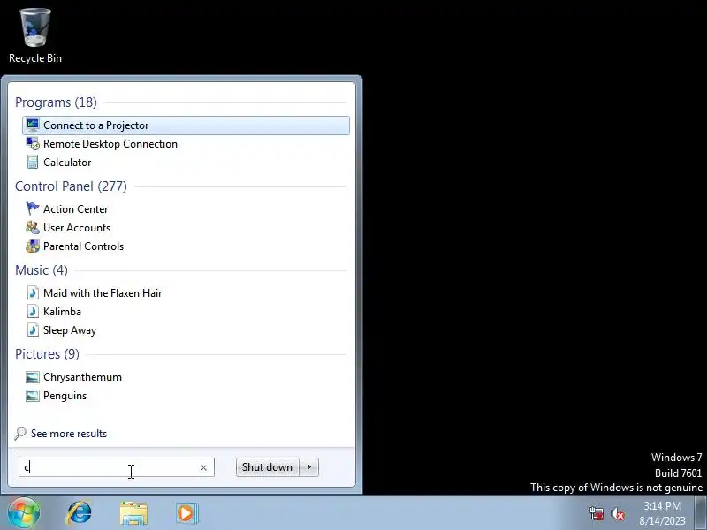This screenshot has height=530, width=707.
Task: Launch Internet Explorer from the taskbar
Action: 80,513
